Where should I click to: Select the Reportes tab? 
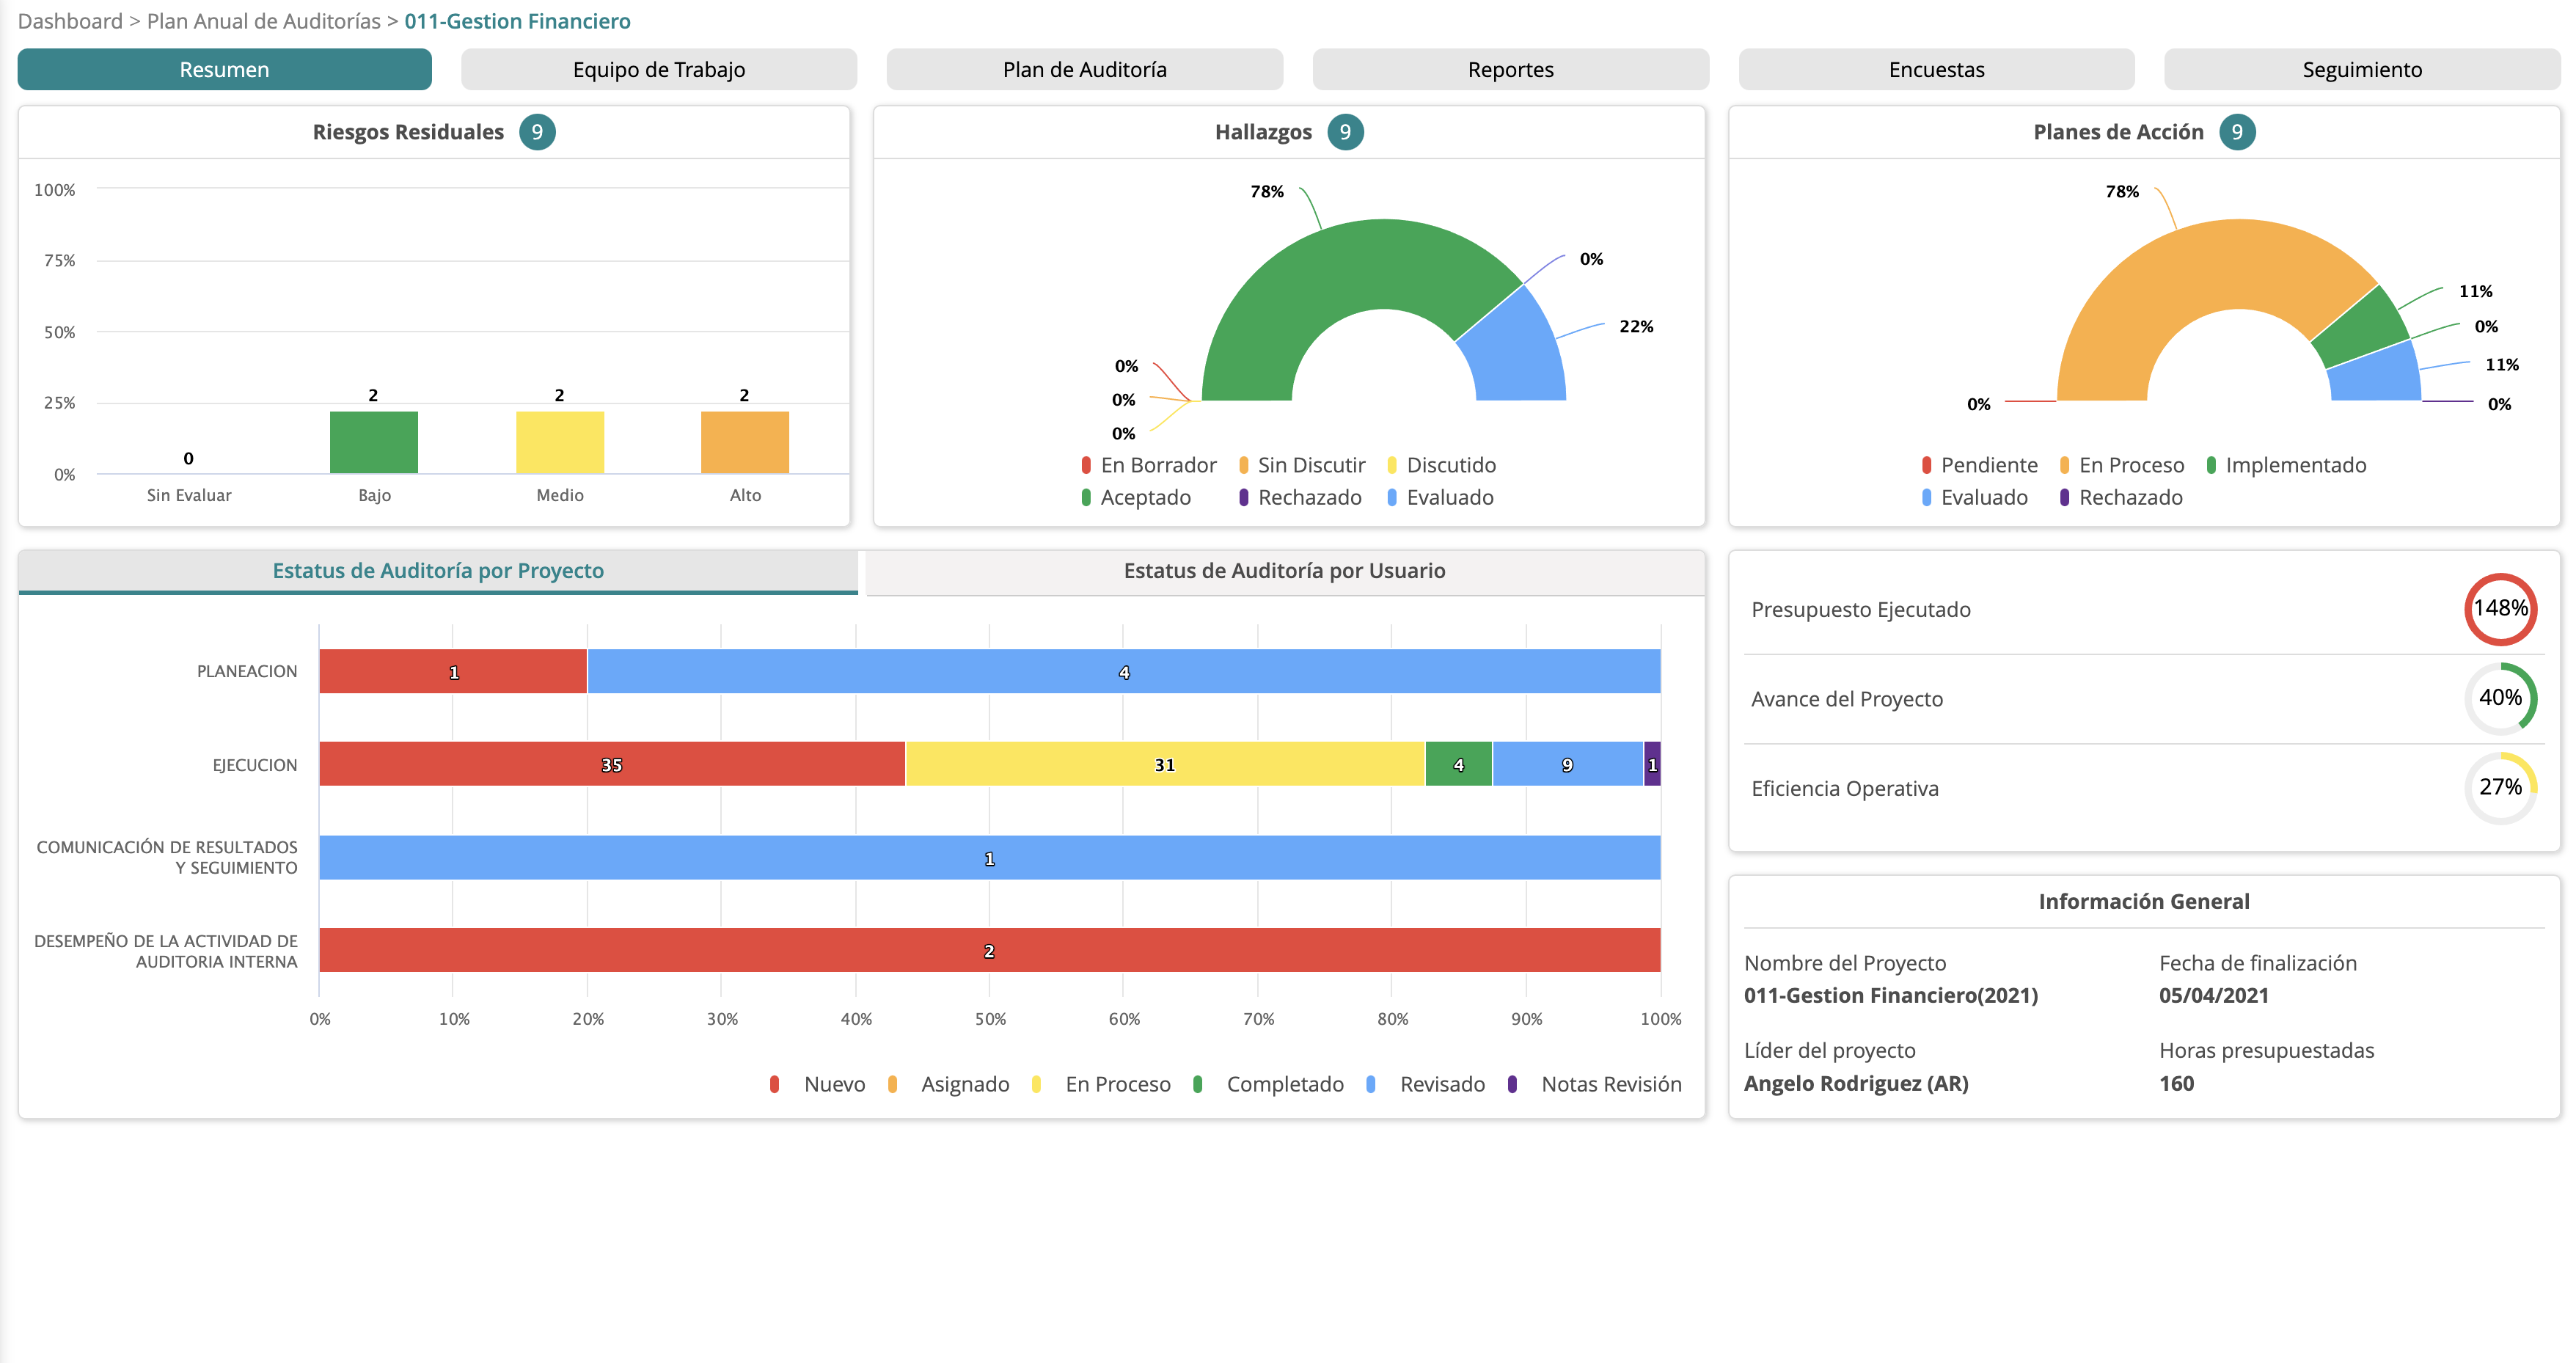pos(1510,69)
